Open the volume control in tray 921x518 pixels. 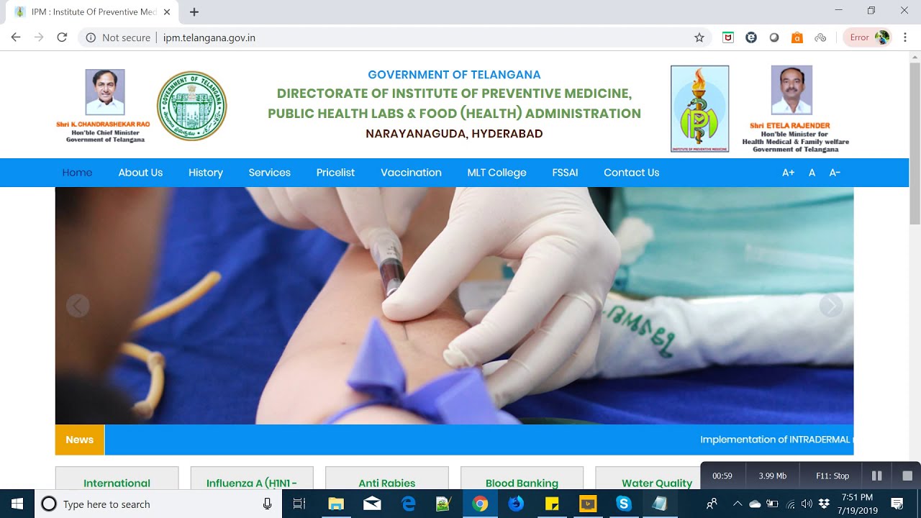click(806, 504)
